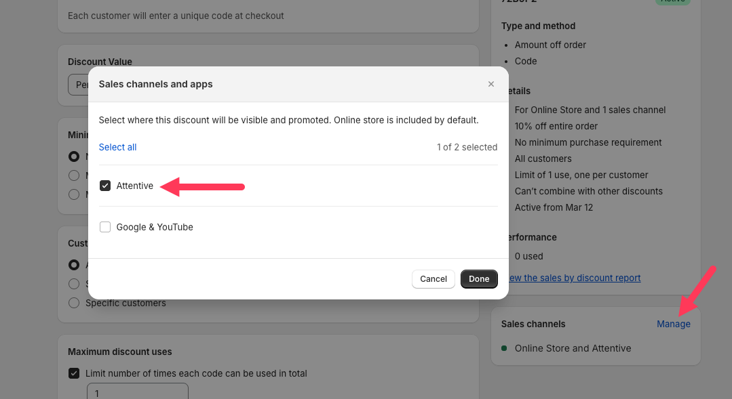Select the top Customer eligibility radio option
Viewport: 732px width, 399px height.
click(x=73, y=265)
